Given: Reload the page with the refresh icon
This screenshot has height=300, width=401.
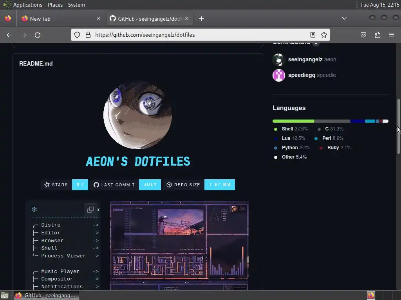Looking at the screenshot, I should (38, 35).
